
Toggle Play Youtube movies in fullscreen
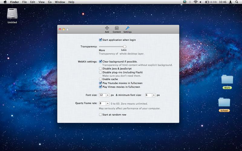(x=100, y=83)
